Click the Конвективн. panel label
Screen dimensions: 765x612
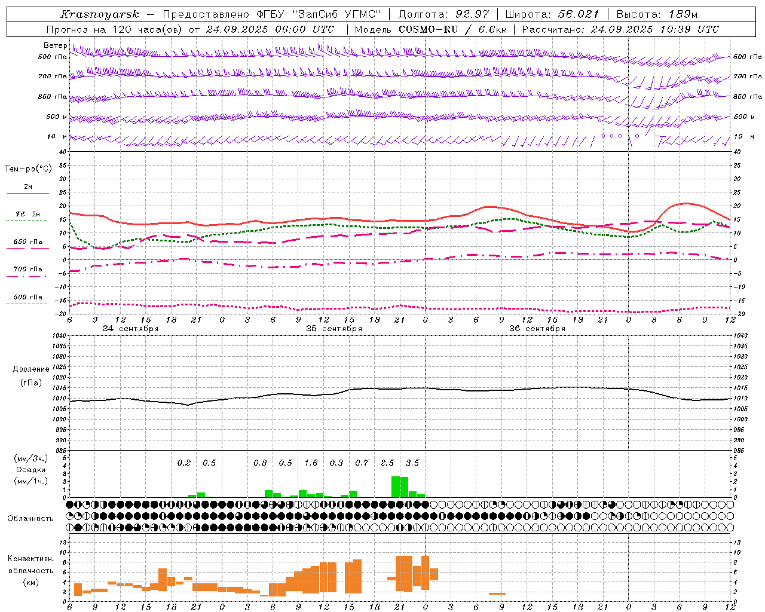point(30,559)
